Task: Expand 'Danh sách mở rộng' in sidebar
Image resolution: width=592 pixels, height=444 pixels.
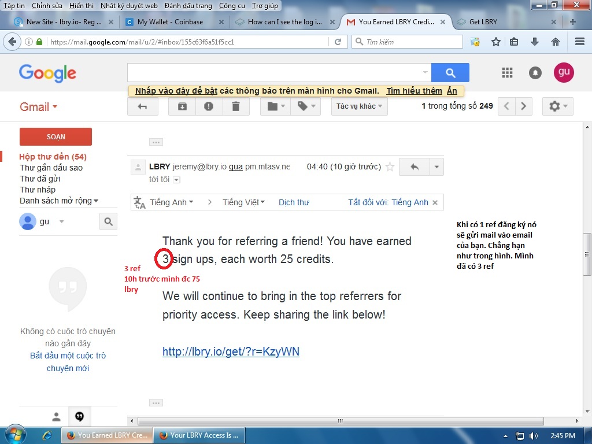Action: [59, 201]
